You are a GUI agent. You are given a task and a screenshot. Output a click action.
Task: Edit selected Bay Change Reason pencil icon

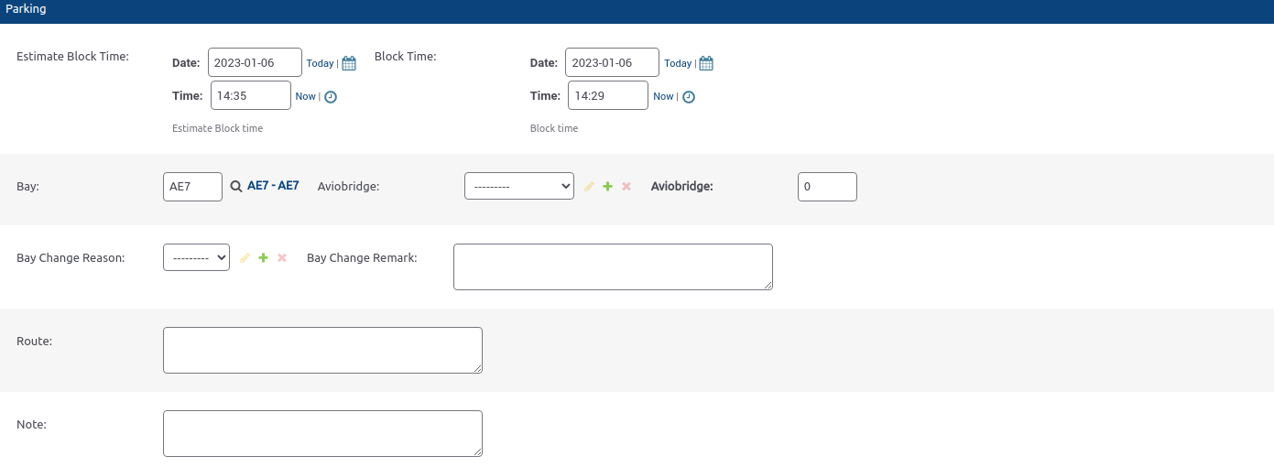point(245,258)
